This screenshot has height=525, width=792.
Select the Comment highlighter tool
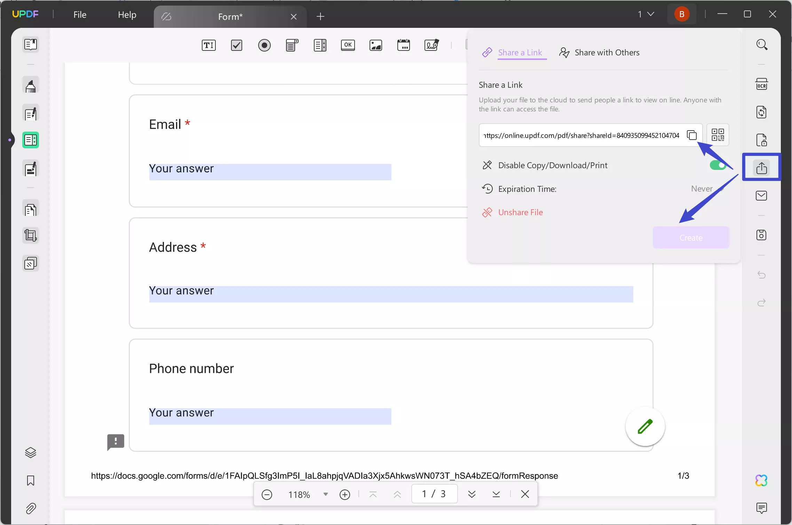click(31, 85)
